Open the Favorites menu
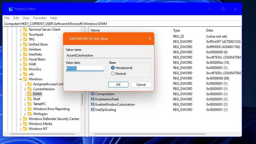Screen dimensions: 256x144 click(x=40, y=18)
